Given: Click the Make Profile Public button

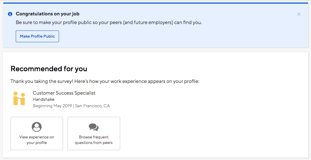Looking at the screenshot, I should point(37,36).
